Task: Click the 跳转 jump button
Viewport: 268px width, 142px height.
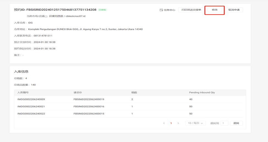Action: pyautogui.click(x=236, y=123)
